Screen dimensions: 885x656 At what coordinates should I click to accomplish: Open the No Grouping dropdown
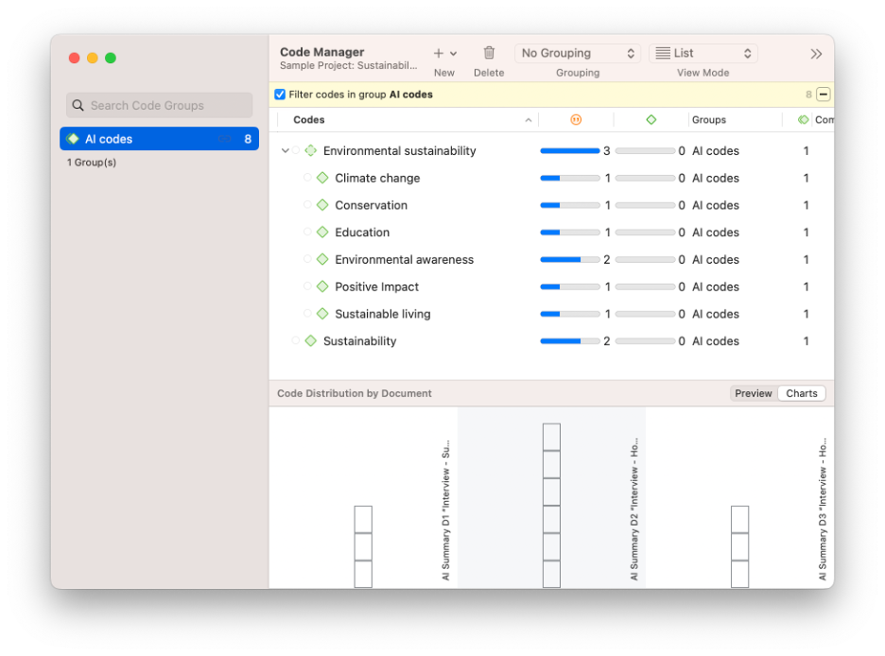pos(578,54)
